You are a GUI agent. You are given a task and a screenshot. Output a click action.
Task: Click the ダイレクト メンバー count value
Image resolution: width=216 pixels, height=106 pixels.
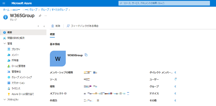tap(175, 72)
